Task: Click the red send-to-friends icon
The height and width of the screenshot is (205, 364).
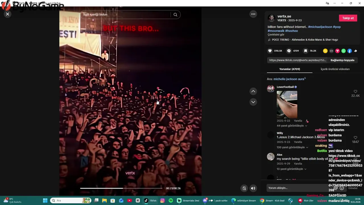Action: (x=338, y=51)
